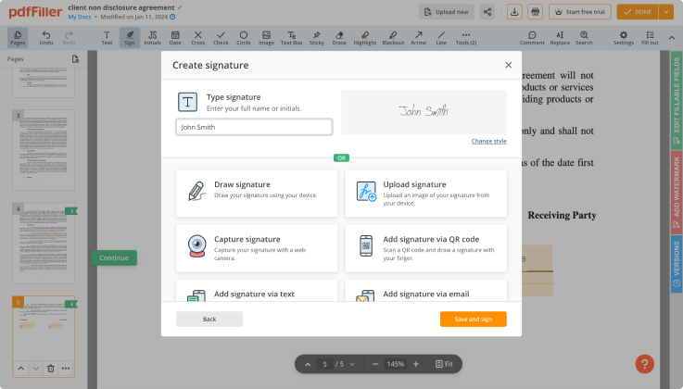Select the Blackout tool

coord(393,37)
